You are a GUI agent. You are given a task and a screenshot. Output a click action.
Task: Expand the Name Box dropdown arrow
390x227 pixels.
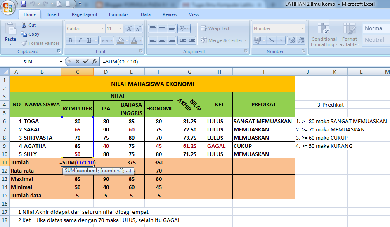click(61, 62)
